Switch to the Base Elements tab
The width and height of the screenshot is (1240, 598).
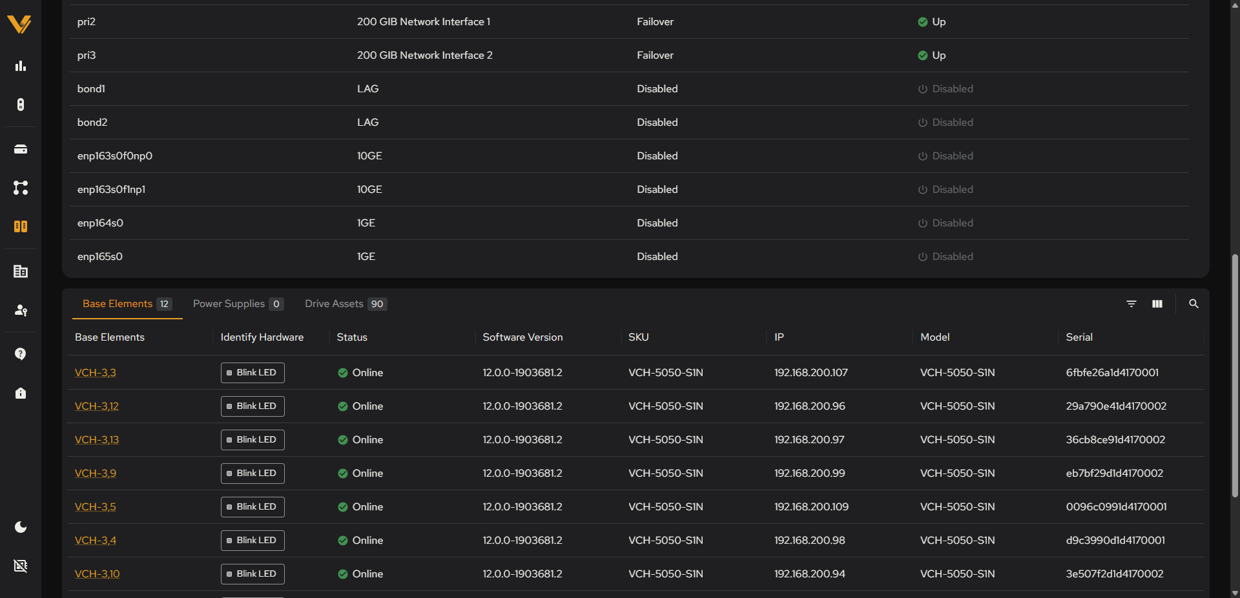[x=127, y=304]
